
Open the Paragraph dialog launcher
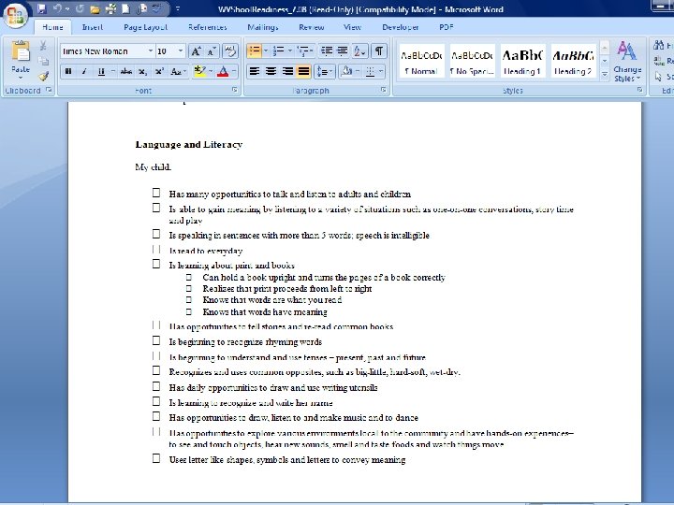tap(384, 90)
